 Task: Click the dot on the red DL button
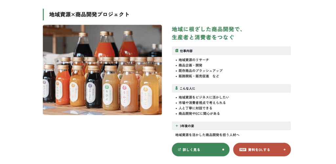click(284, 150)
